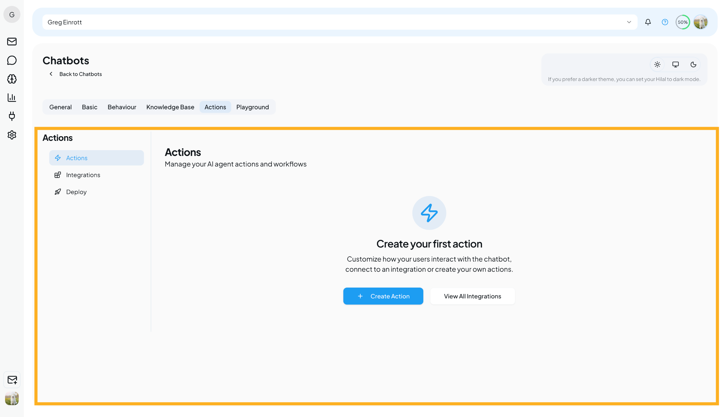Screen dimensions: 726x417
Task: Select the chat conversations icon
Action: click(12, 60)
